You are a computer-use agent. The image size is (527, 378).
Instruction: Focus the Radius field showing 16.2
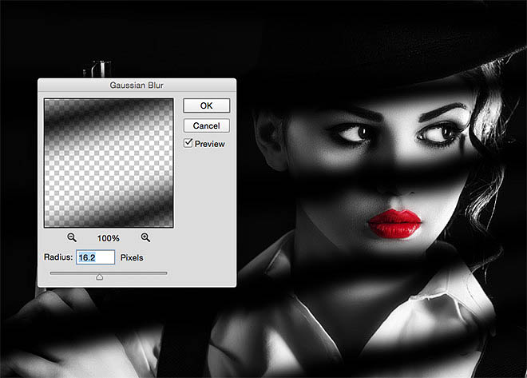[96, 257]
